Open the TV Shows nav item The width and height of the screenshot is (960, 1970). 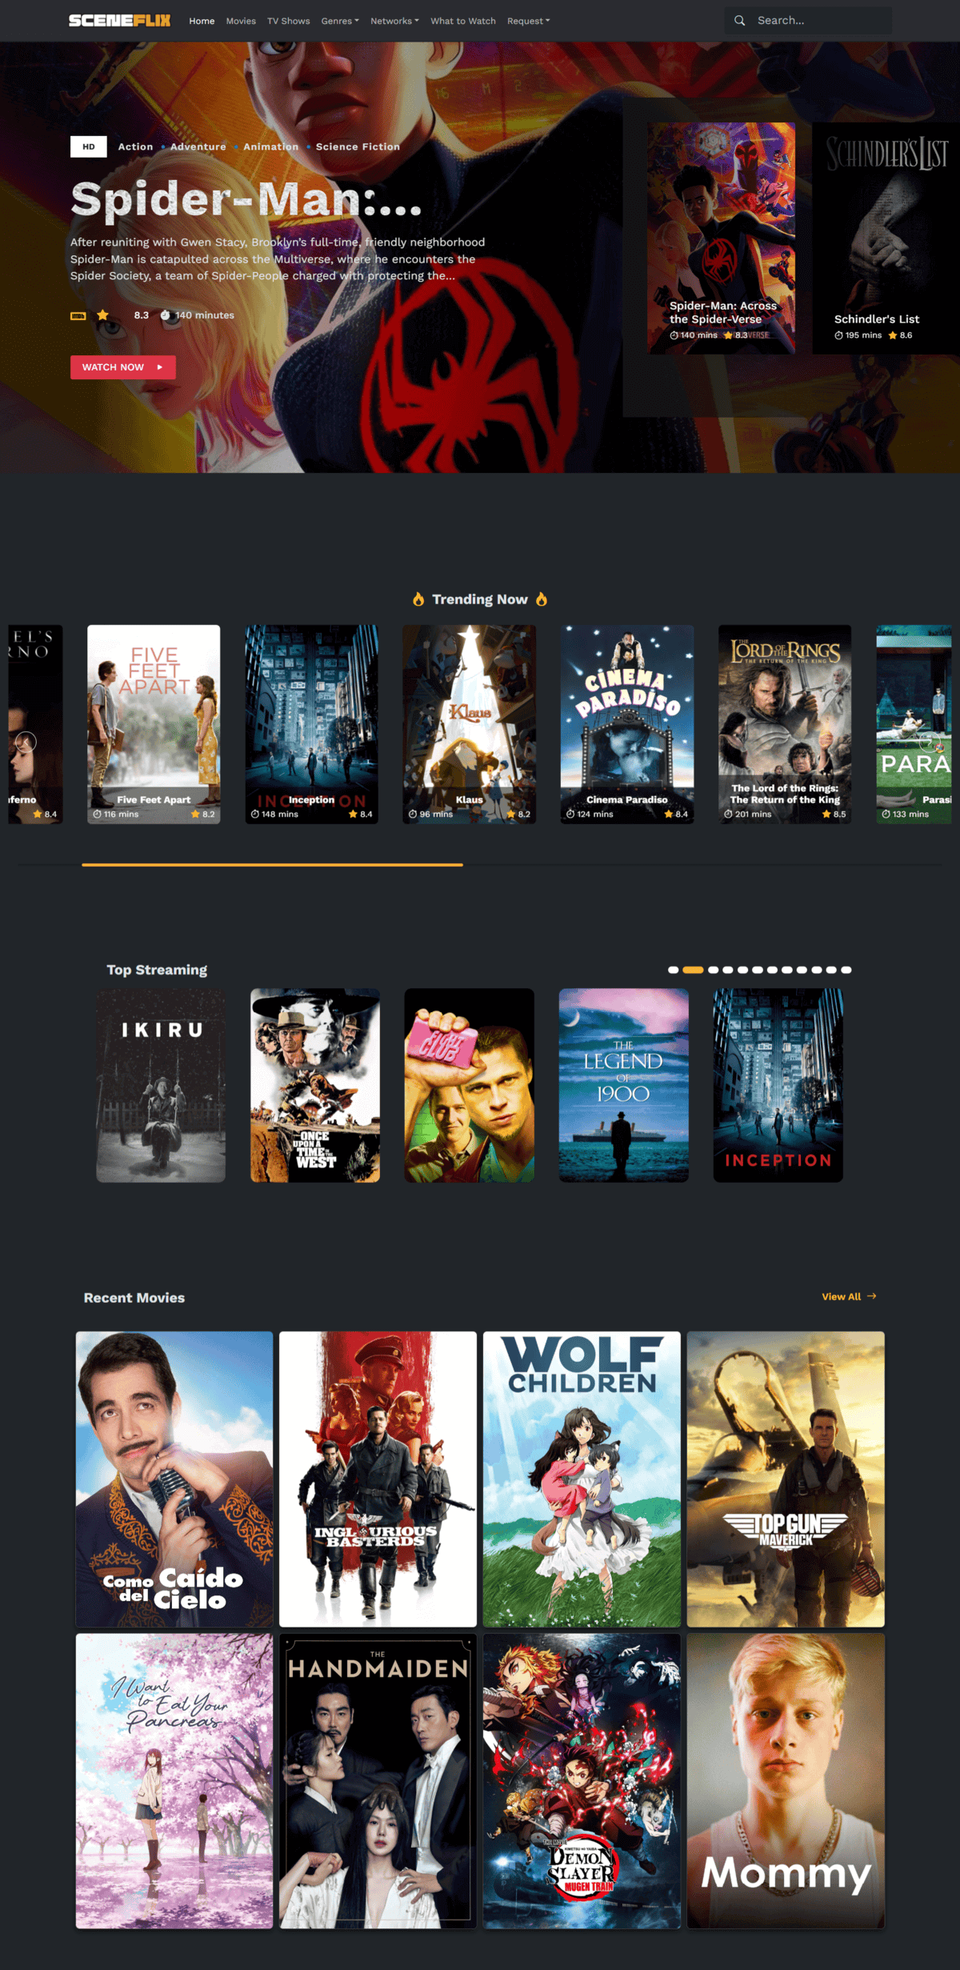288,21
